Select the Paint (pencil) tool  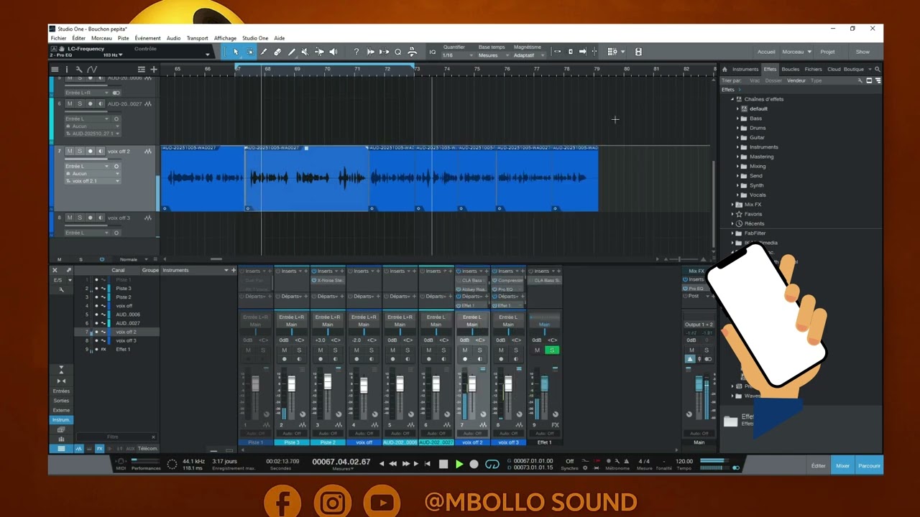coord(291,52)
